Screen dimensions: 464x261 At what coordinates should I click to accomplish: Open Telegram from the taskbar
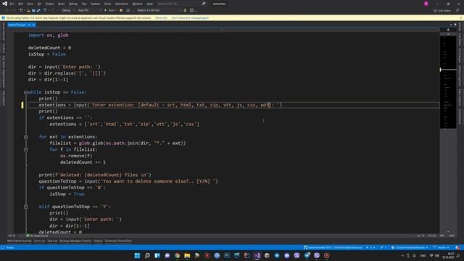pos(277,255)
